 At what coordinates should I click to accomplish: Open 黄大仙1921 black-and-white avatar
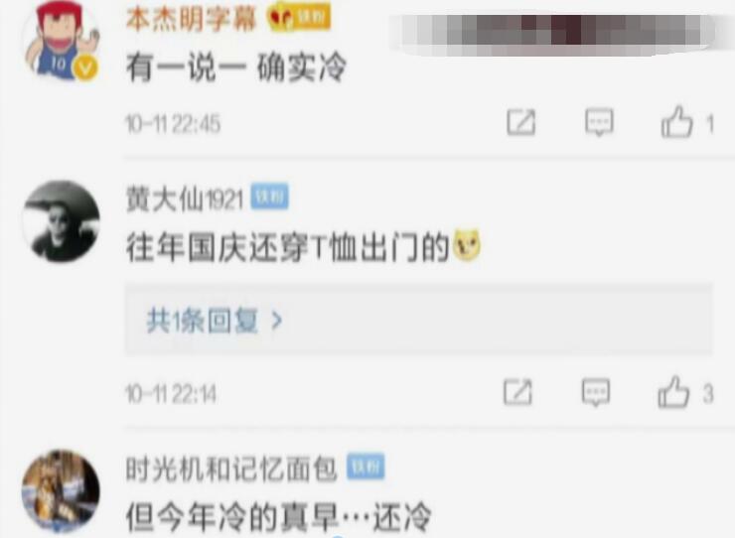click(62, 221)
